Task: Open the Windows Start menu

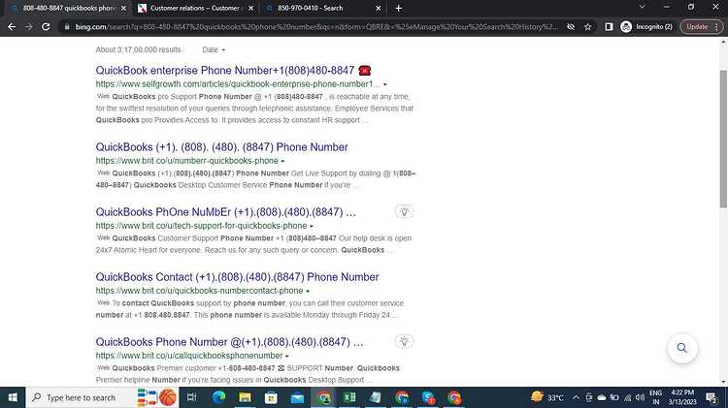Action: tap(13, 397)
